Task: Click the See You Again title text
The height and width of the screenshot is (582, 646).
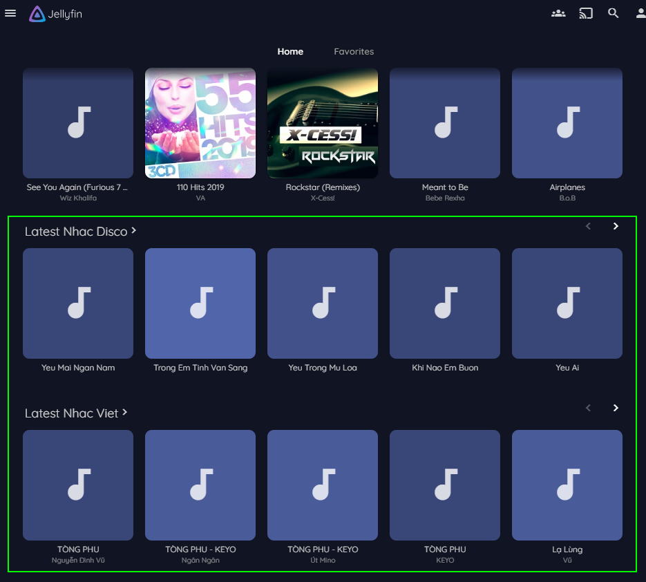Action: point(77,187)
